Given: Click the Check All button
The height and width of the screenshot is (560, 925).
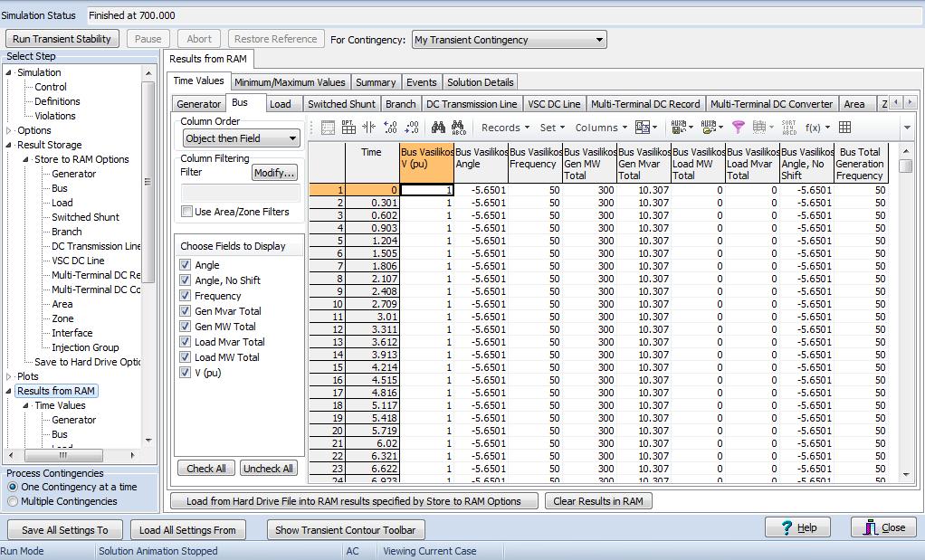Looking at the screenshot, I should click(x=206, y=469).
